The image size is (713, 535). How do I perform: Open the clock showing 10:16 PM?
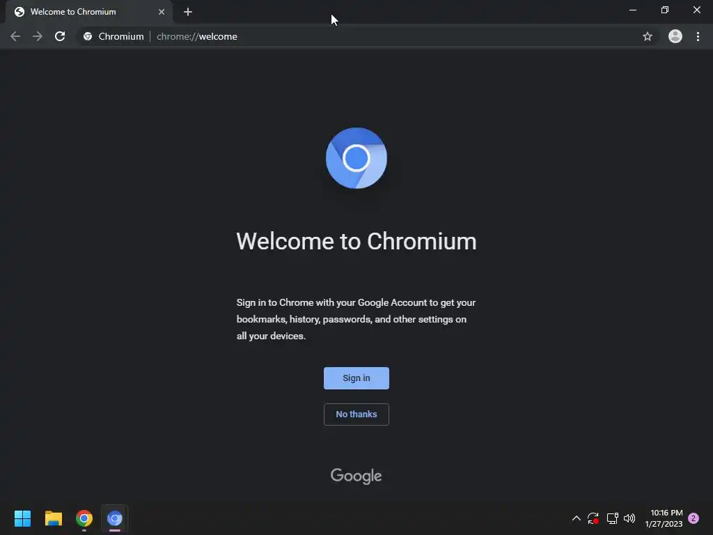664,518
